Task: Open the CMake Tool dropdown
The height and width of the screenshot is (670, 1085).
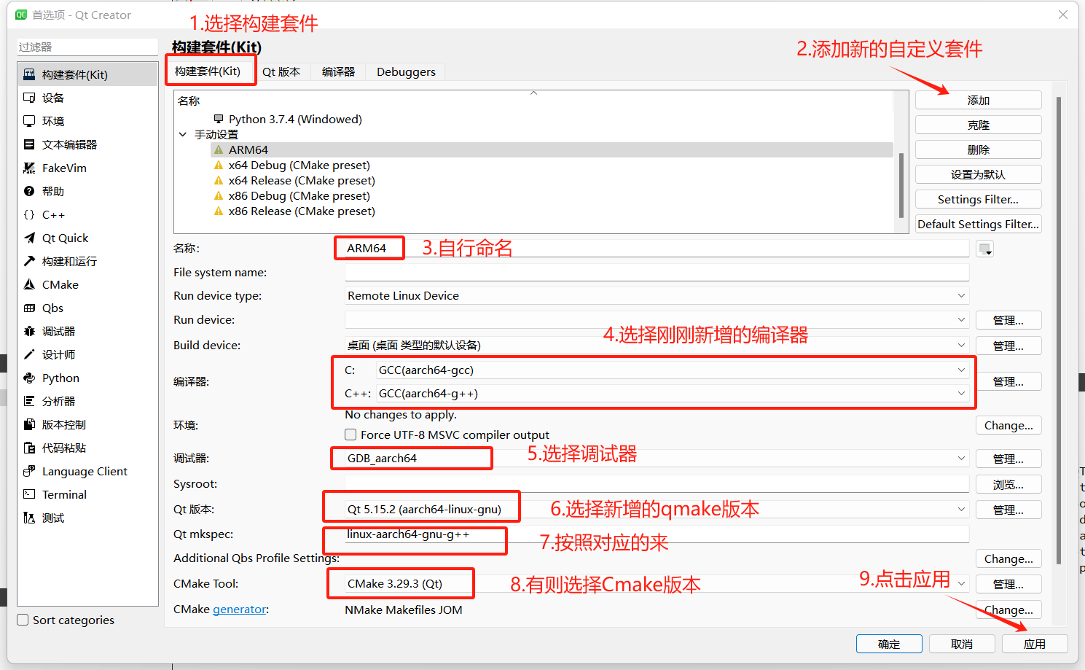Action: coord(657,584)
